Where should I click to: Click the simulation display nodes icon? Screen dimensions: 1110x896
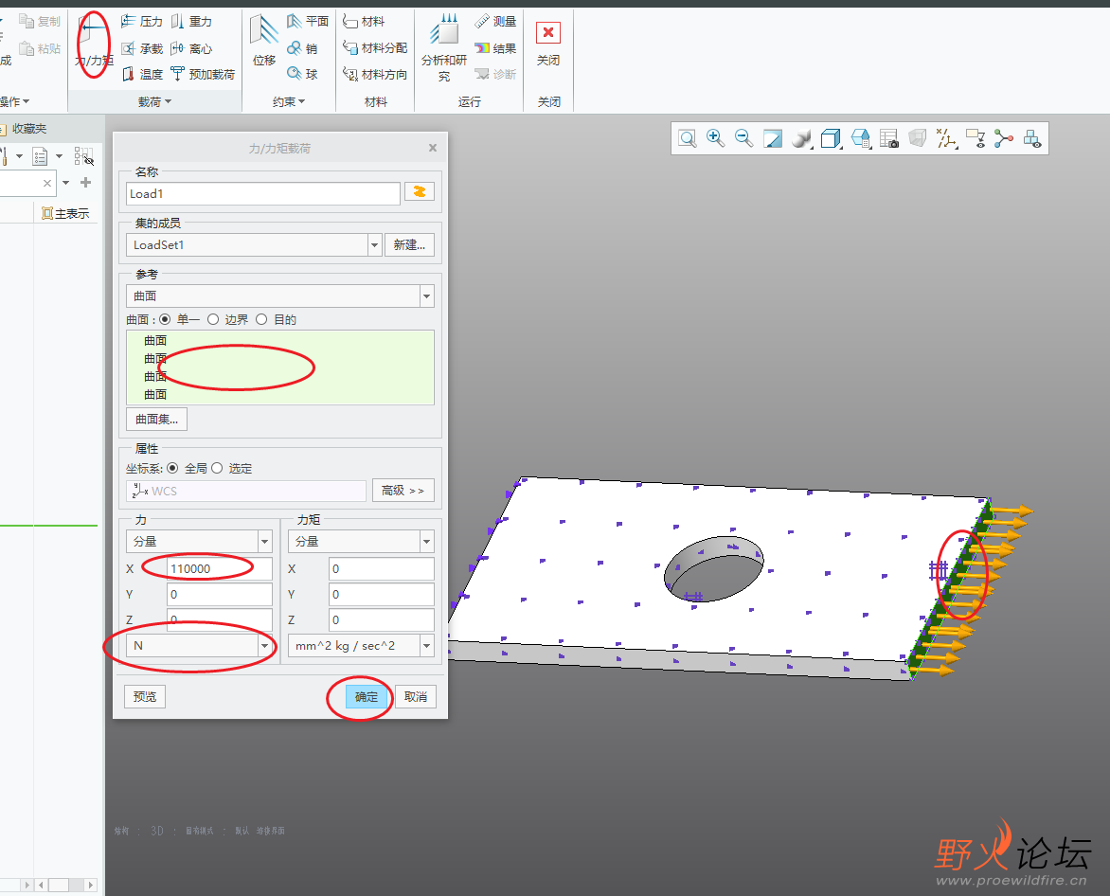(x=1004, y=138)
